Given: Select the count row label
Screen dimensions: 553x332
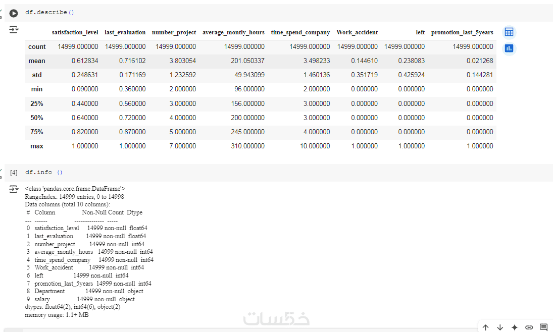Looking at the screenshot, I should [37, 47].
